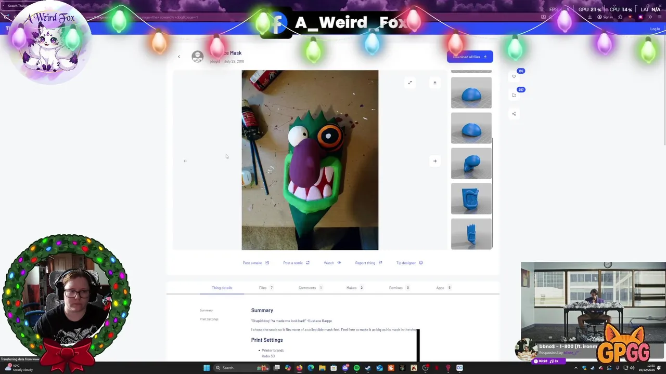Click the Report thing link
The image size is (666, 374).
coord(368,263)
